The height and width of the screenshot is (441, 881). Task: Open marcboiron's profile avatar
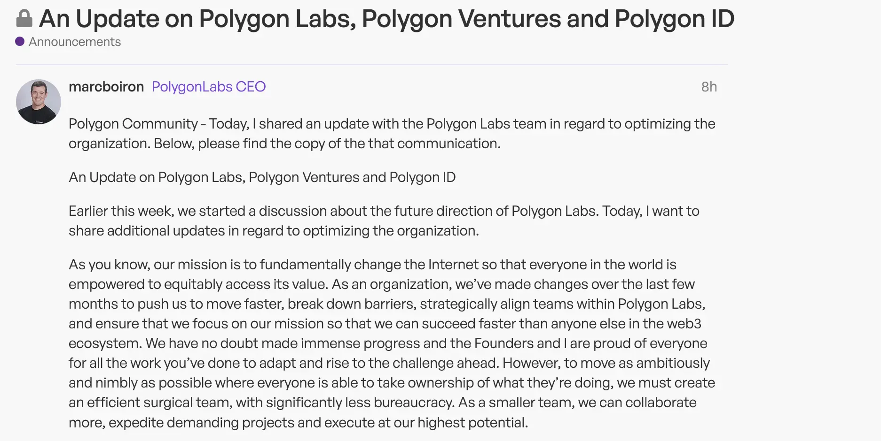[39, 101]
